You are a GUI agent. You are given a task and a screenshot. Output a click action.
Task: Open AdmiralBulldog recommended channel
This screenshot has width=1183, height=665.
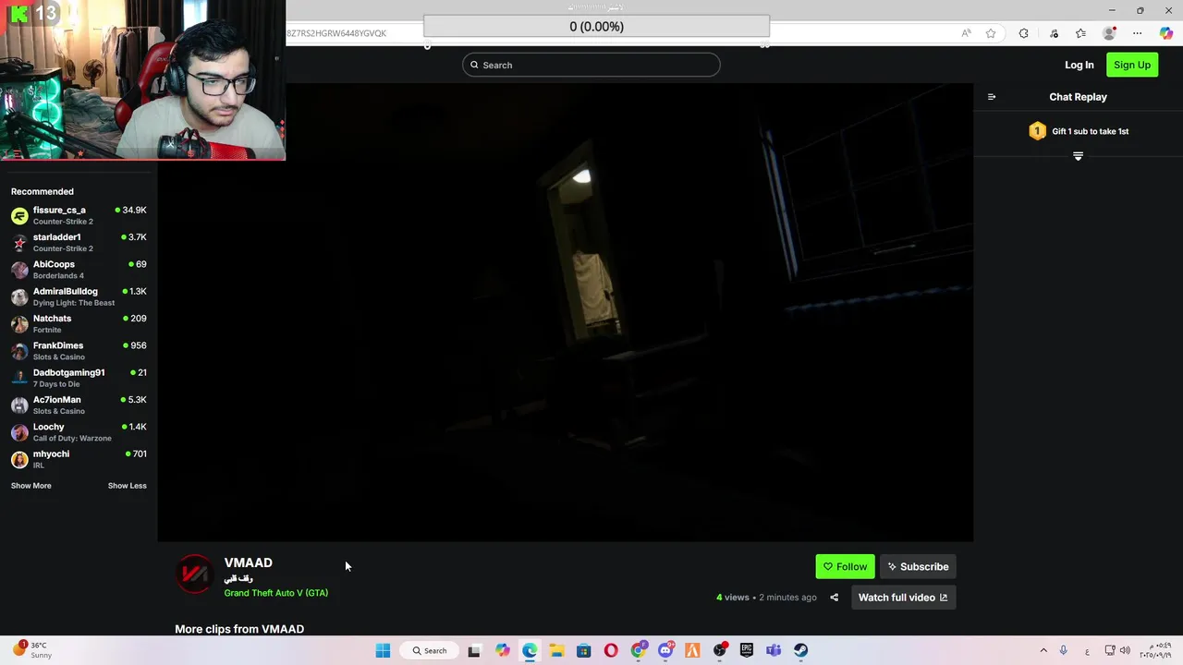tap(79, 296)
